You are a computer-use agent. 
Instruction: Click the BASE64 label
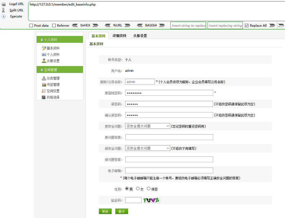tap(151, 25)
